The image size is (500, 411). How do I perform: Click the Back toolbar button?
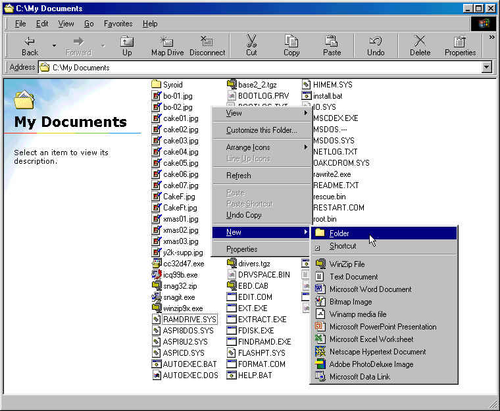(30, 45)
